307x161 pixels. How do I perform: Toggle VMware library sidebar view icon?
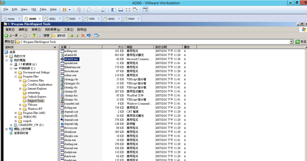coord(113,10)
